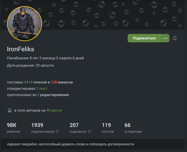Open the 207 подписок list
The height and width of the screenshot is (152, 187).
[x=80, y=128]
